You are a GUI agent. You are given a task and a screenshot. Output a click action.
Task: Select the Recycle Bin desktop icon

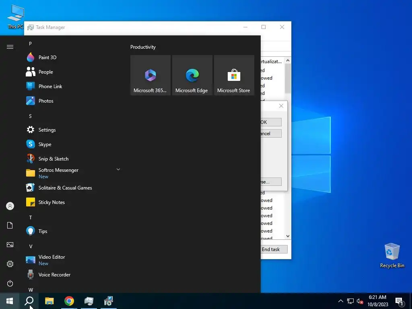click(392, 255)
